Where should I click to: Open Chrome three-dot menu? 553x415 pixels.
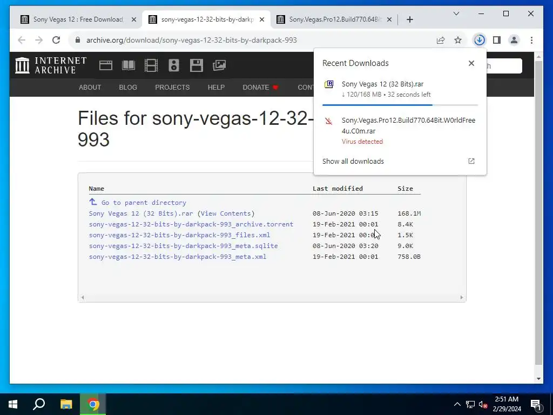click(x=531, y=40)
